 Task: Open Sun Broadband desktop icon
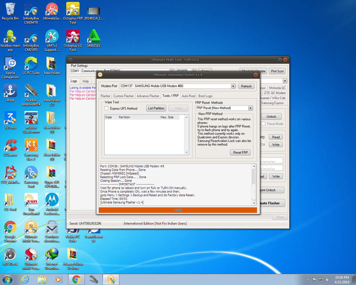click(x=31, y=204)
